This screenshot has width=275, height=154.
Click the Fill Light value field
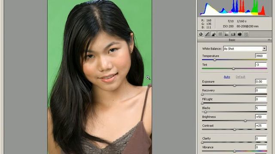(x=261, y=99)
